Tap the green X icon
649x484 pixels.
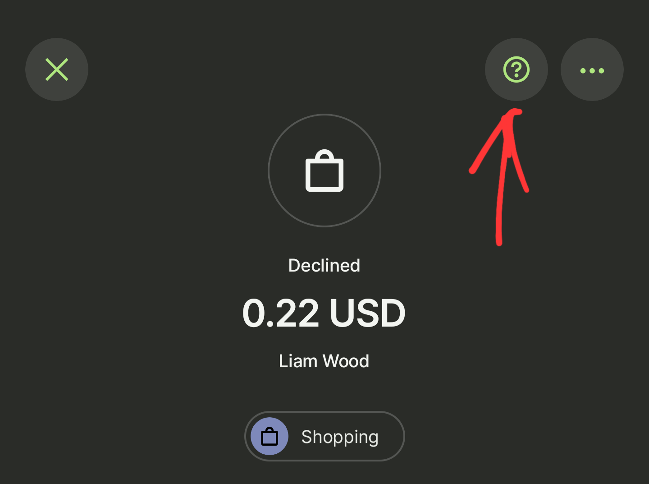tap(57, 69)
